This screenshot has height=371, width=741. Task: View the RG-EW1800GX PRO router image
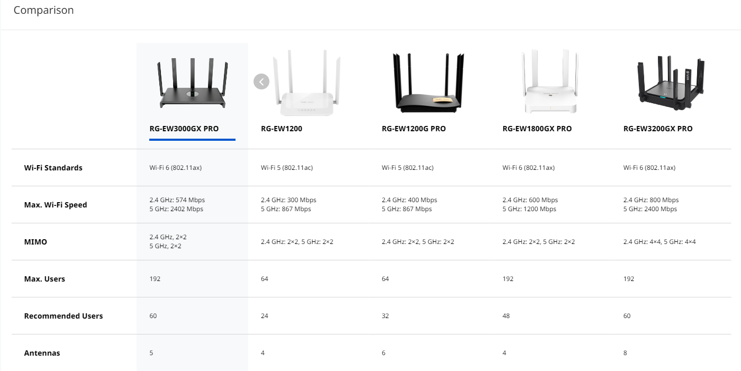tap(549, 82)
